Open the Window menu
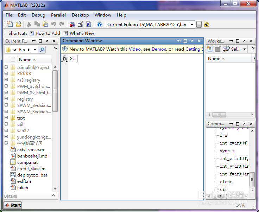Screen dimensions: 259x212 [103, 15]
